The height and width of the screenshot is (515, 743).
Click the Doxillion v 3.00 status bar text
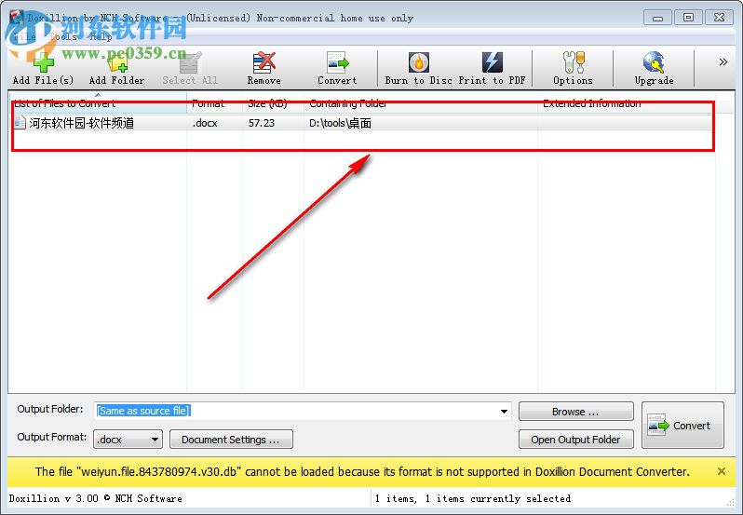(95, 498)
